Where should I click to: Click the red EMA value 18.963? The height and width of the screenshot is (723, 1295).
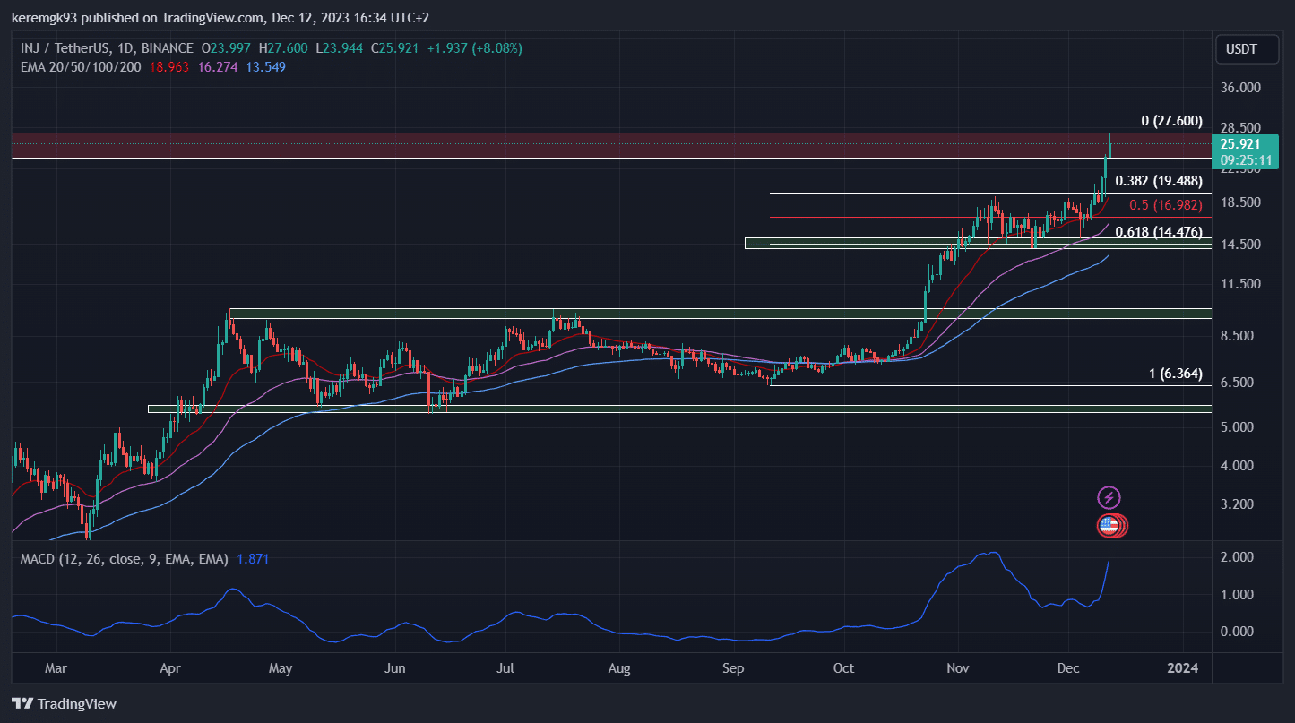tap(168, 67)
